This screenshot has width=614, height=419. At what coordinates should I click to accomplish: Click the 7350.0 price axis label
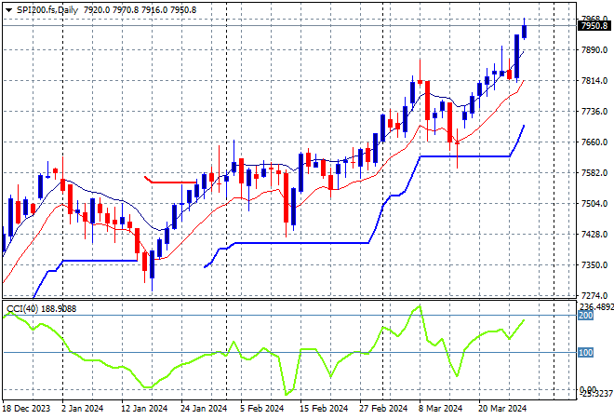pyautogui.click(x=594, y=265)
